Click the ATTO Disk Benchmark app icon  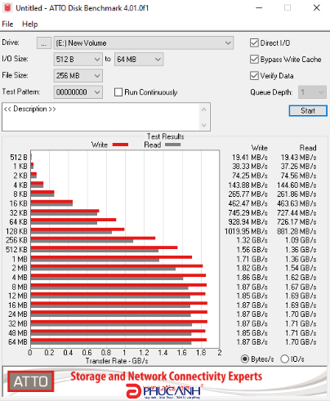click(7, 7)
